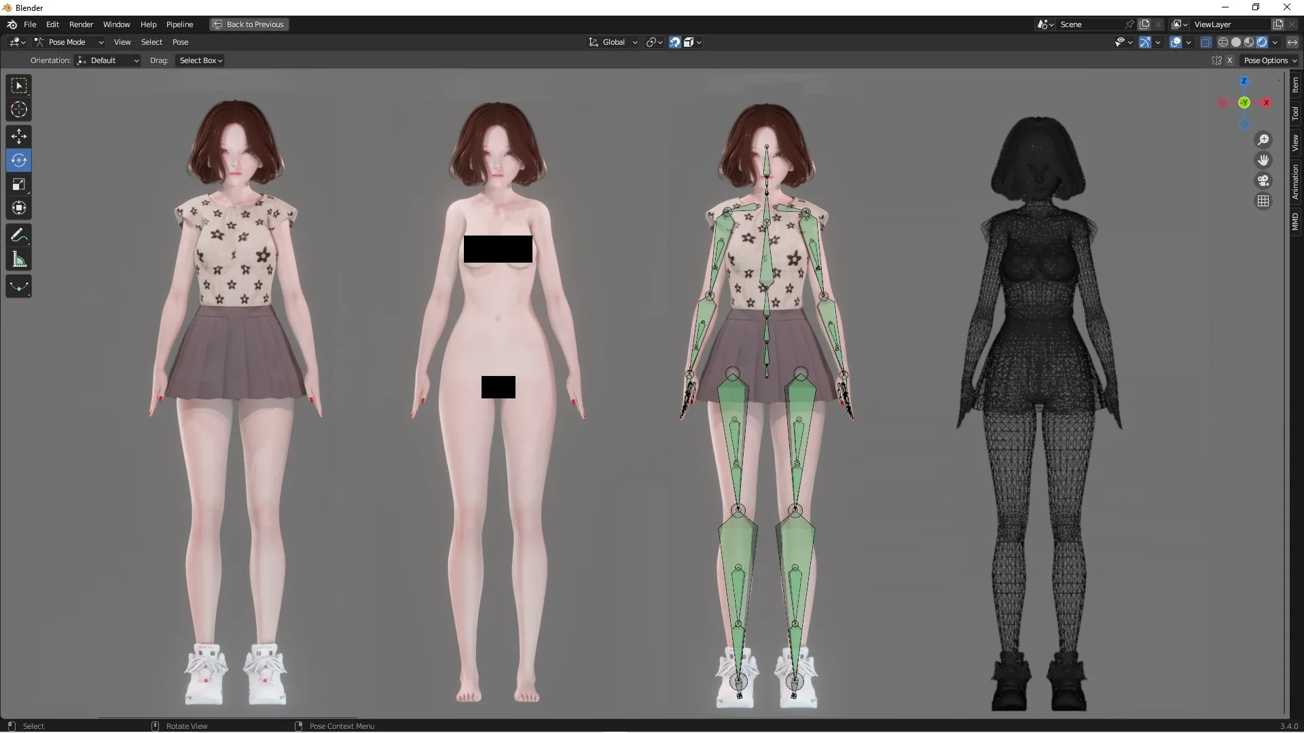Toggle header maximize arrows icon
Viewport: 1304px width, 733px height.
pyautogui.click(x=1292, y=42)
